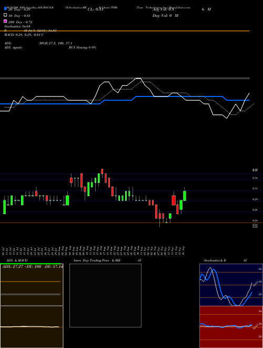
Task: Click the blue Stochastics chart panel
Action: coord(231,285)
